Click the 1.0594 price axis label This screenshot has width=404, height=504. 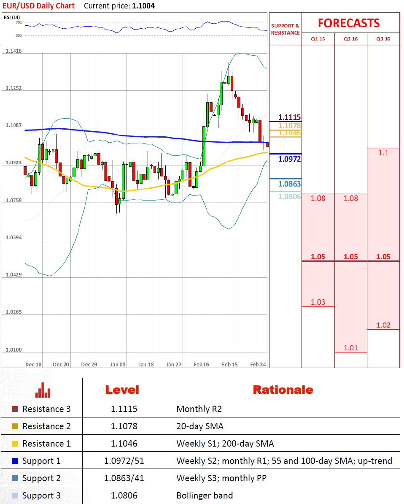tap(14, 238)
